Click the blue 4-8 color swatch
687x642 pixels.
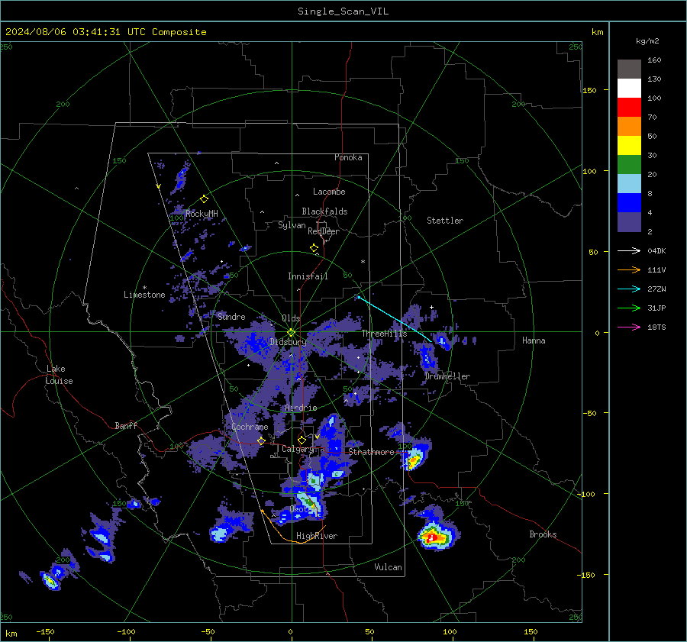(x=629, y=203)
